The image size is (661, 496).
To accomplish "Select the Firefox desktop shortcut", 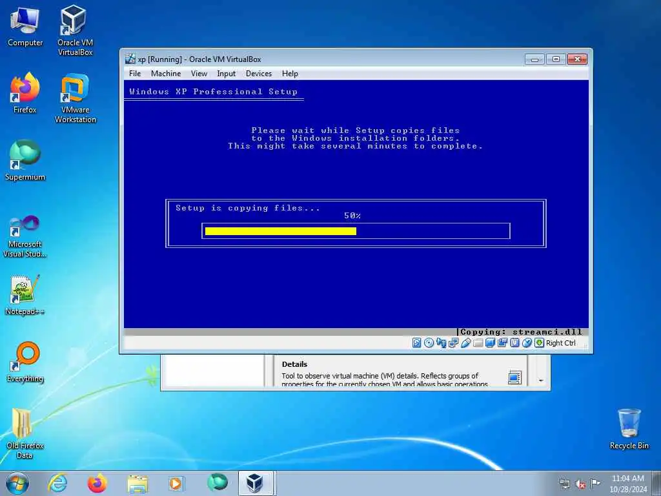I will tap(25, 93).
